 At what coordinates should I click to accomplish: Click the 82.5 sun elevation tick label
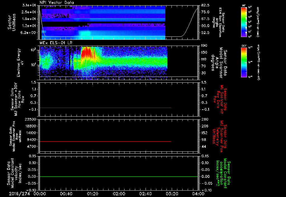pos(205,5)
